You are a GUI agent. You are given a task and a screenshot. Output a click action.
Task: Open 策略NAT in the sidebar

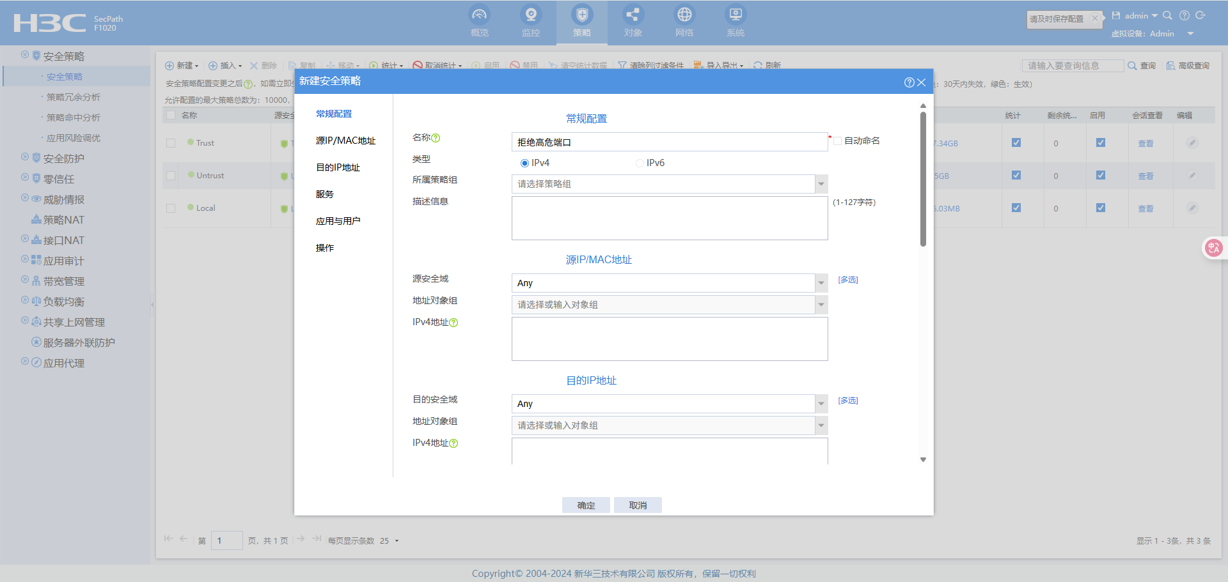63,220
